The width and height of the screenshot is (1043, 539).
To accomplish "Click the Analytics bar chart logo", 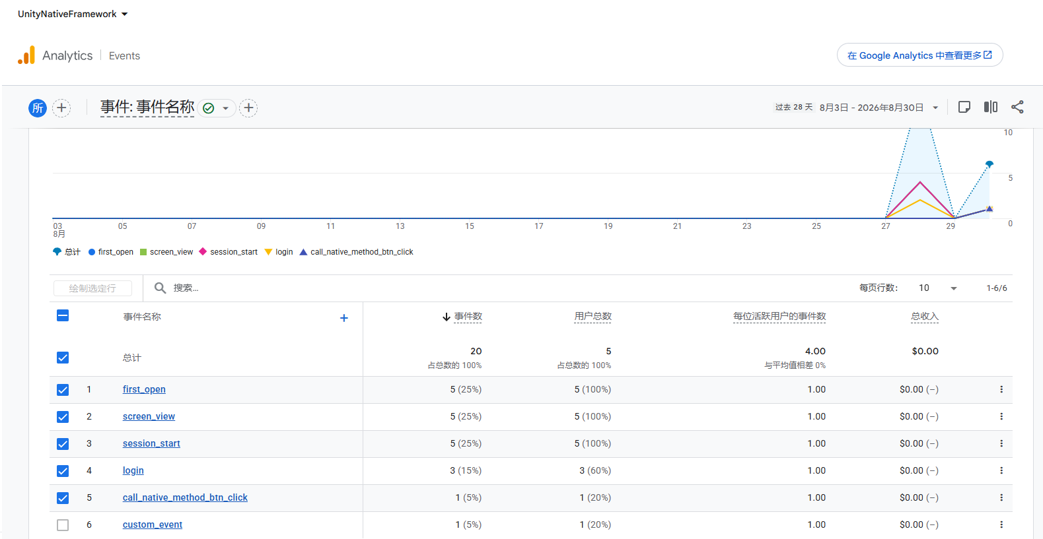I will point(26,55).
